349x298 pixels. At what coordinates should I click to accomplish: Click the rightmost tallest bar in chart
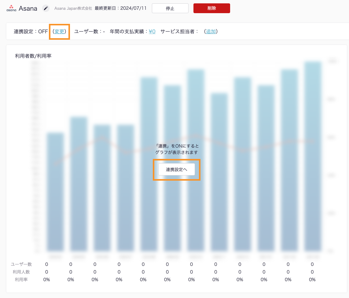pyautogui.click(x=313, y=156)
